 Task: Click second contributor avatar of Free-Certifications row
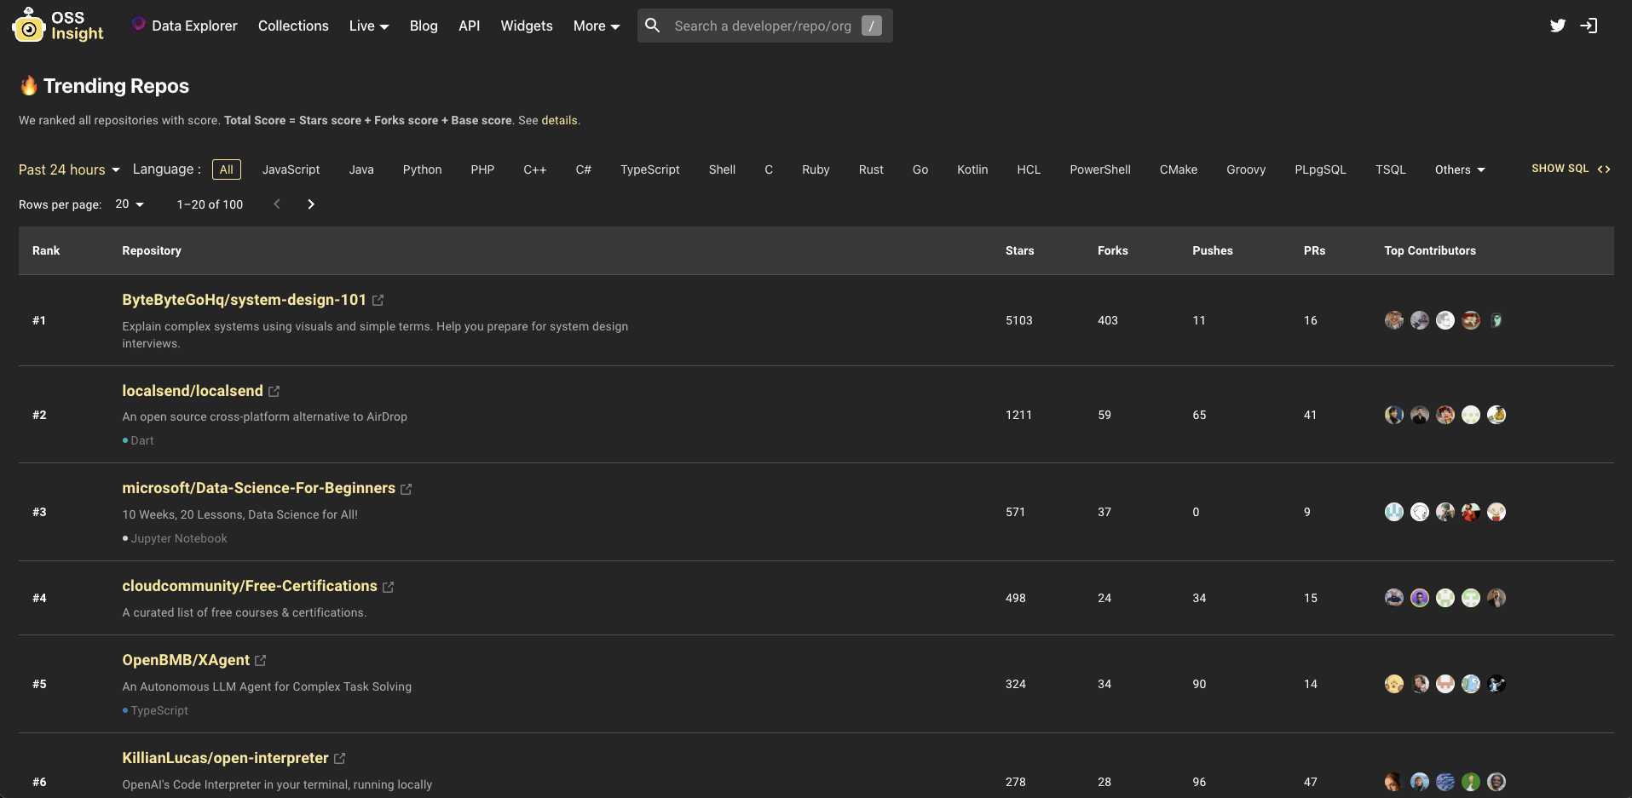(x=1420, y=598)
